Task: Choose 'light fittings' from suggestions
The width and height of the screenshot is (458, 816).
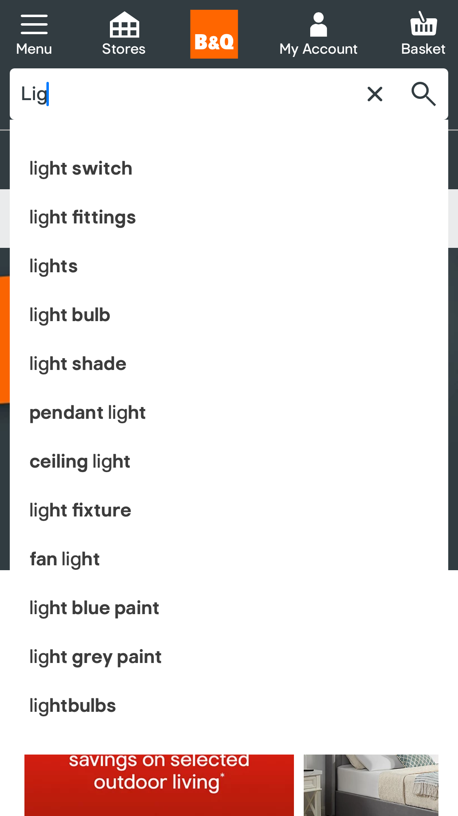Action: click(x=82, y=217)
